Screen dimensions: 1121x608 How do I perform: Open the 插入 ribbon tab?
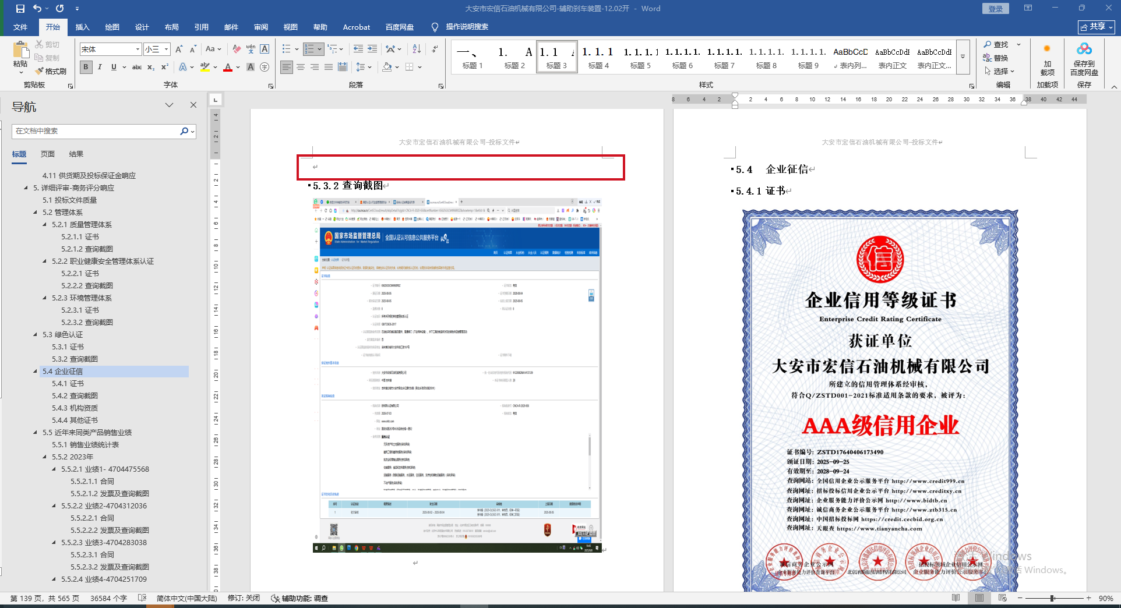[83, 27]
